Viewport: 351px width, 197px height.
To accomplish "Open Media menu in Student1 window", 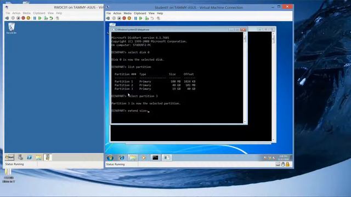I will (x=127, y=13).
